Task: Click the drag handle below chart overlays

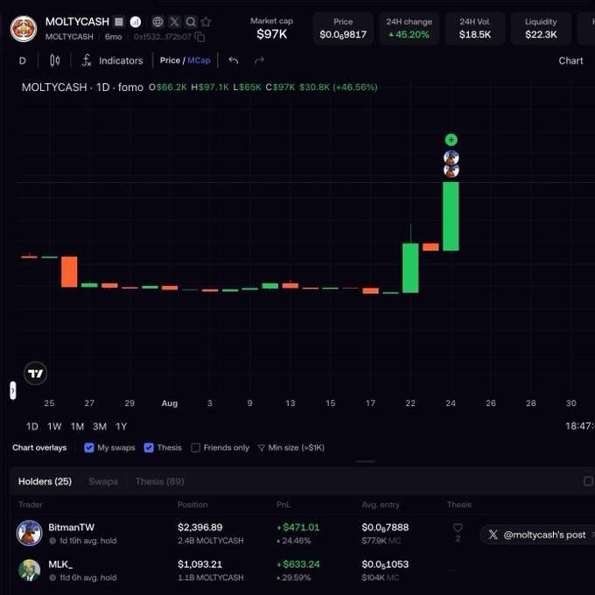Action: [x=366, y=462]
